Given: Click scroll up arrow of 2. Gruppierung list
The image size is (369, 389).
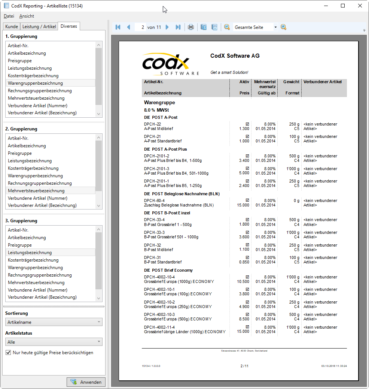Looking at the screenshot, I should point(99,138).
